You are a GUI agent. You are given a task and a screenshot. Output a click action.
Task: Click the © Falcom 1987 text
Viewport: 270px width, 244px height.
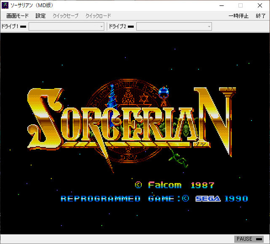pyautogui.click(x=174, y=185)
